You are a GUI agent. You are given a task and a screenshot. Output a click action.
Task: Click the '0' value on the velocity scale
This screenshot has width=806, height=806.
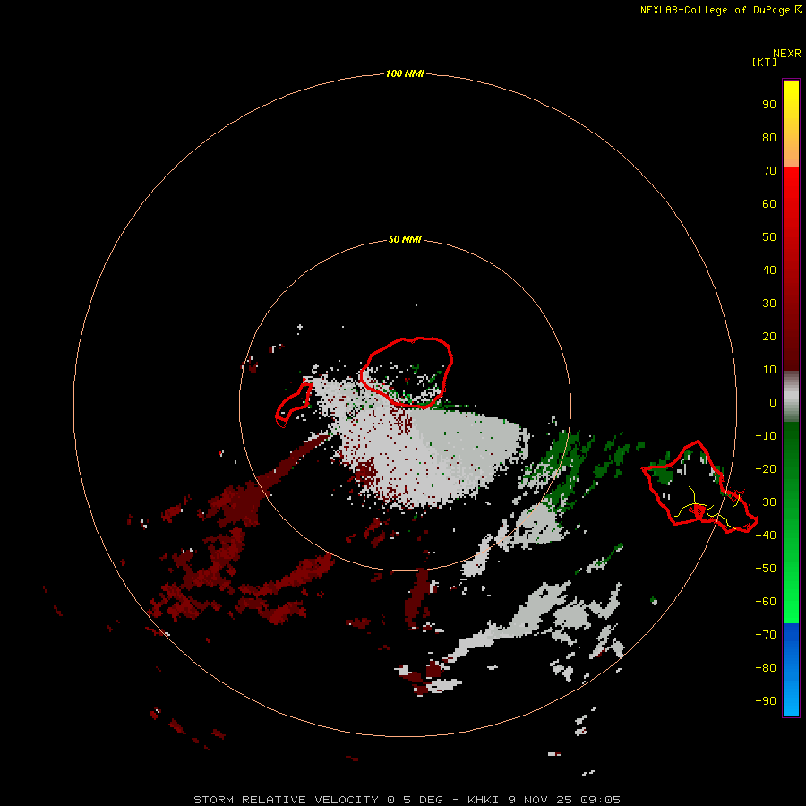pos(773,402)
